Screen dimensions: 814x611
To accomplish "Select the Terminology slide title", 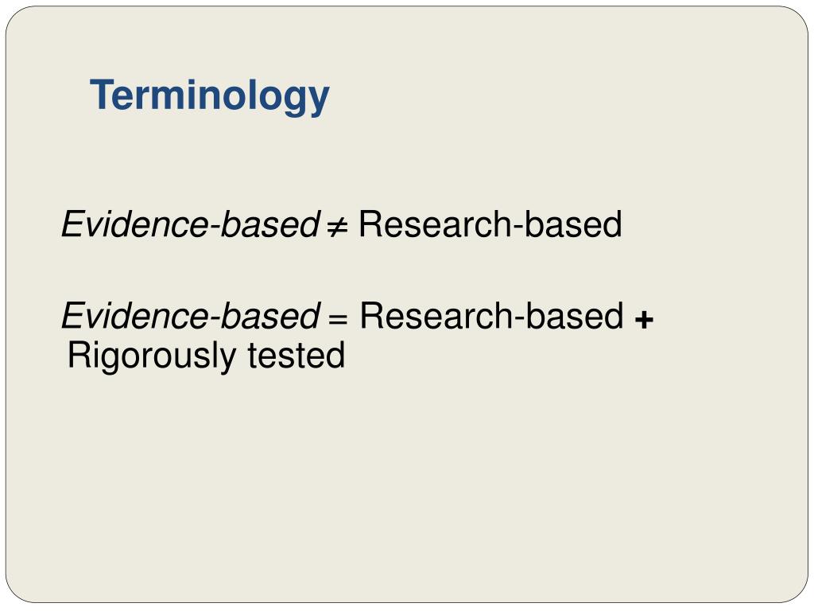I will (210, 96).
